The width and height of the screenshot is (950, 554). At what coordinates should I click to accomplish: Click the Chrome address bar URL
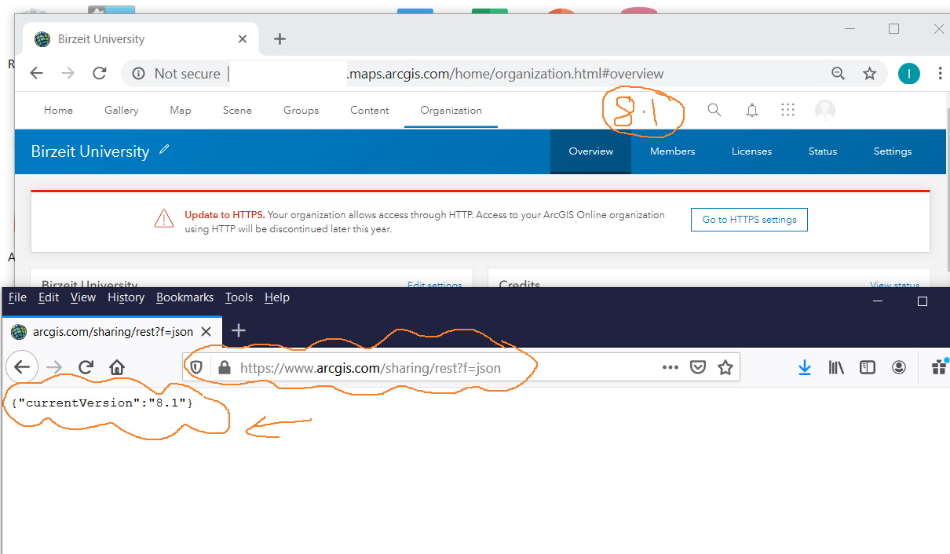505,74
